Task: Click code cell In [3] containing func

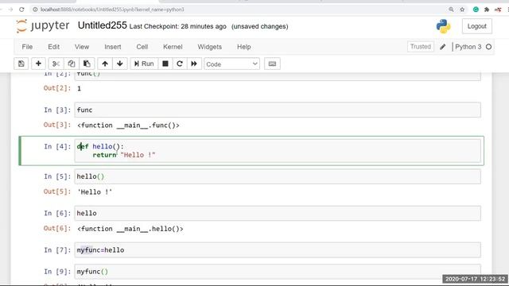Action: click(278, 110)
